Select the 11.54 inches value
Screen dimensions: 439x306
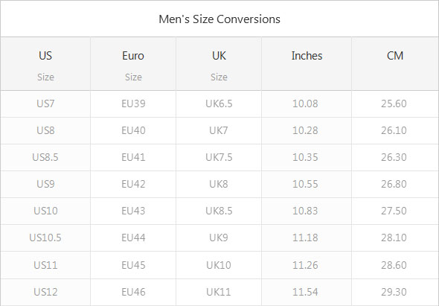[x=305, y=292]
